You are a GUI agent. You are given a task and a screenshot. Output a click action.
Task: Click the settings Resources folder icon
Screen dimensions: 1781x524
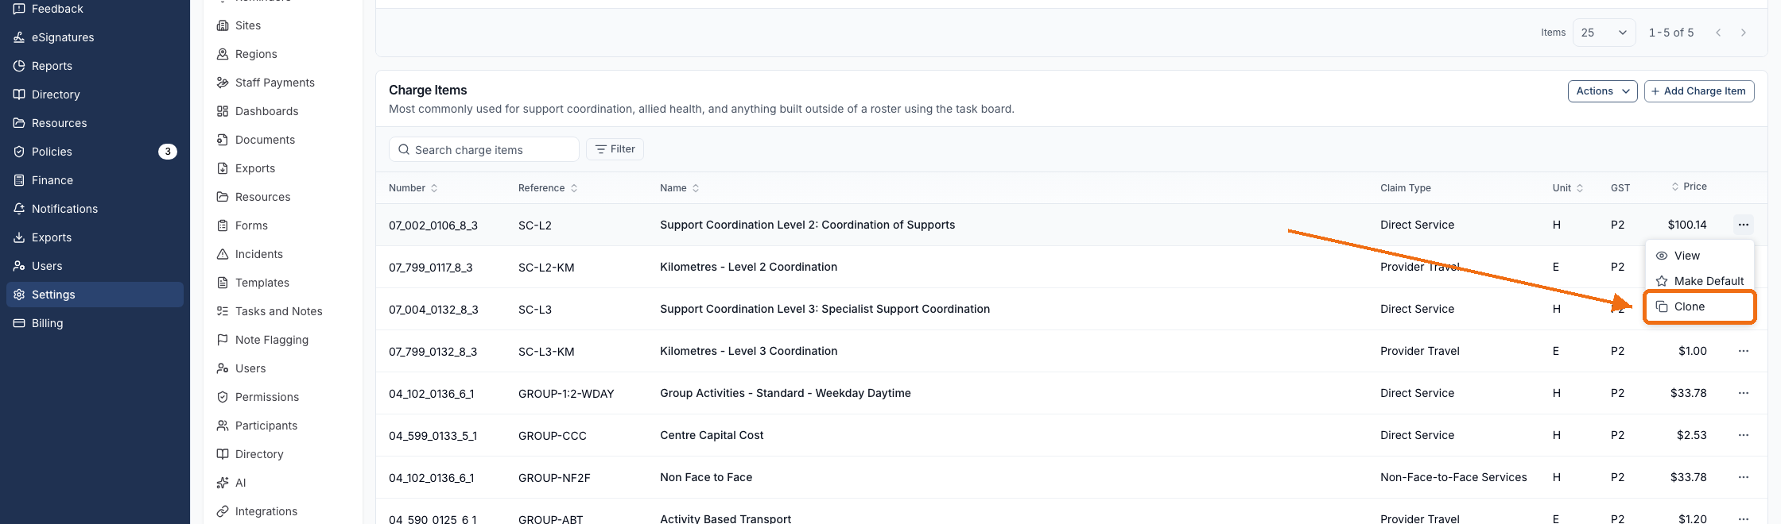pos(223,197)
